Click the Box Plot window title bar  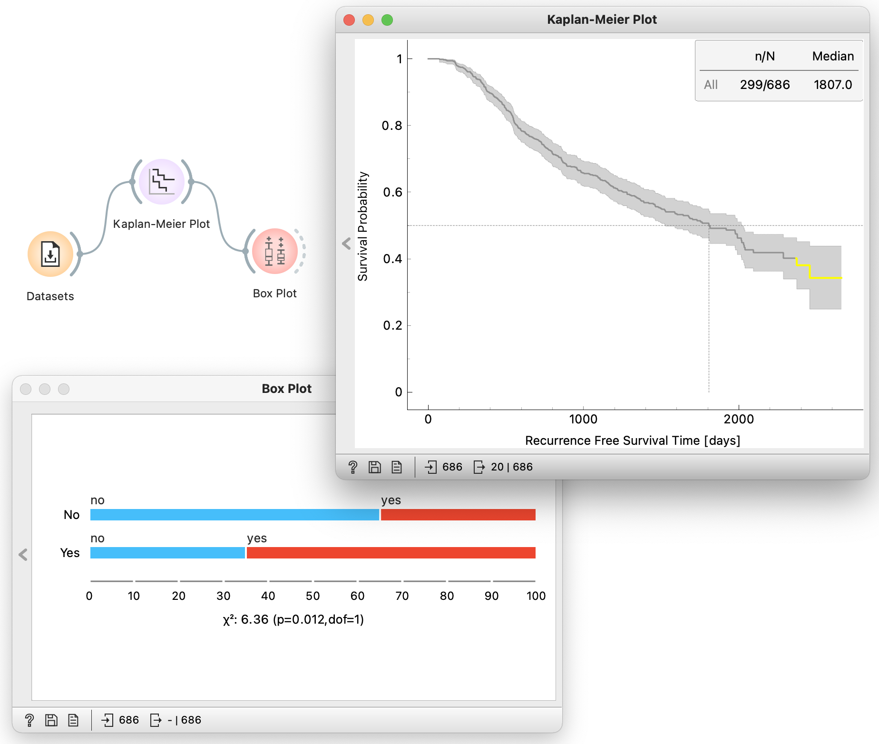[x=190, y=389]
